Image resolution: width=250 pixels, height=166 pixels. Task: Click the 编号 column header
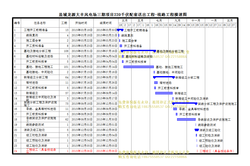[17, 23]
